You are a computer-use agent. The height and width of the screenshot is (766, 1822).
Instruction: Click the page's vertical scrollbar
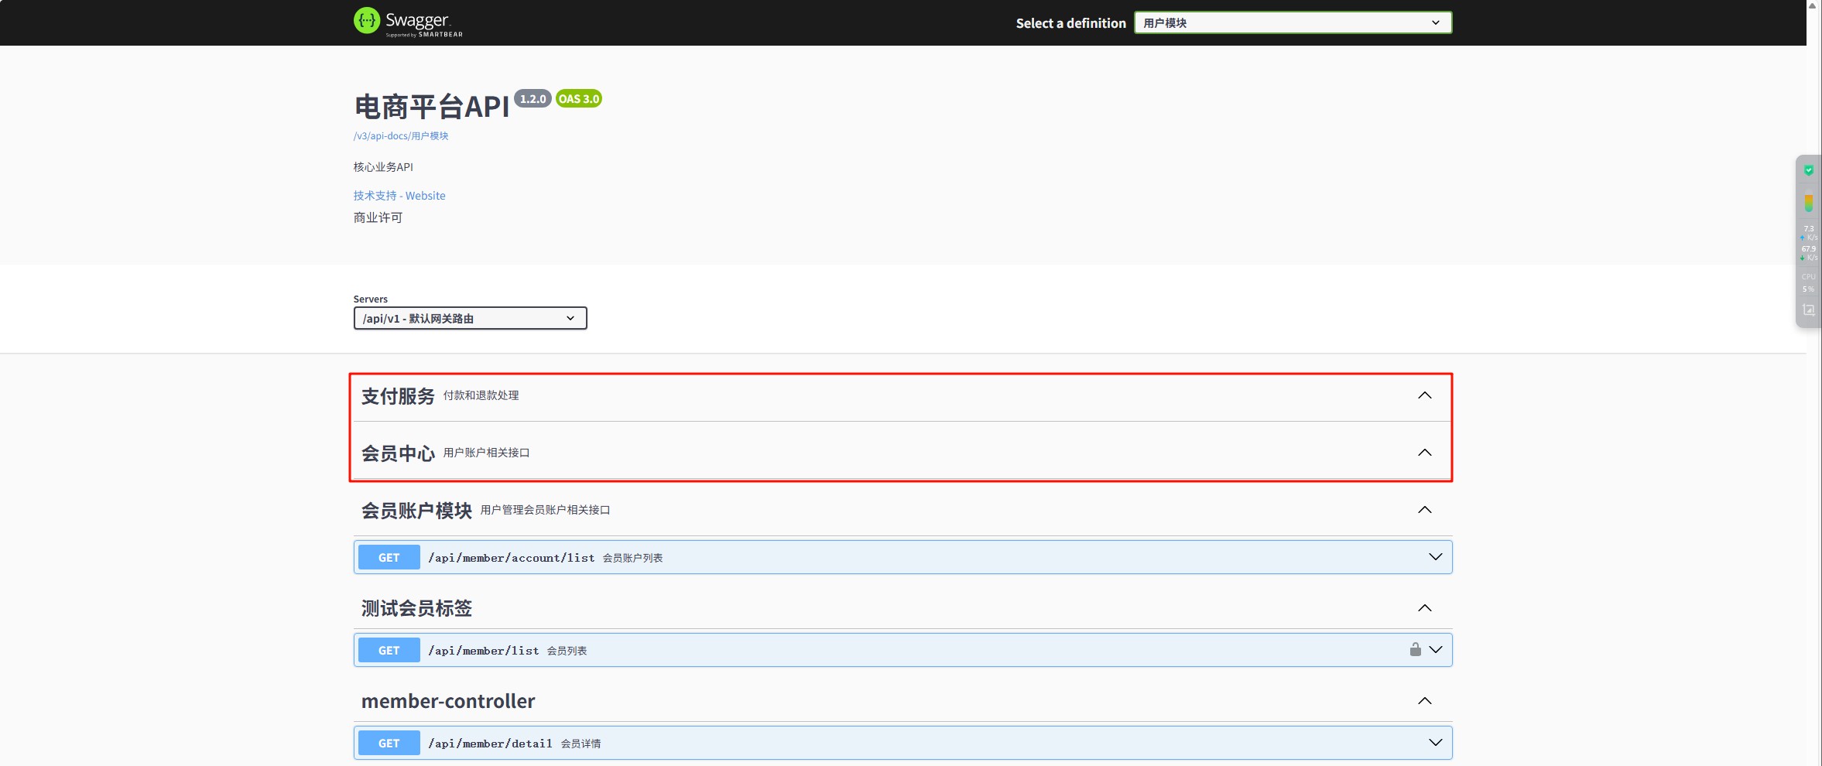point(1813,387)
